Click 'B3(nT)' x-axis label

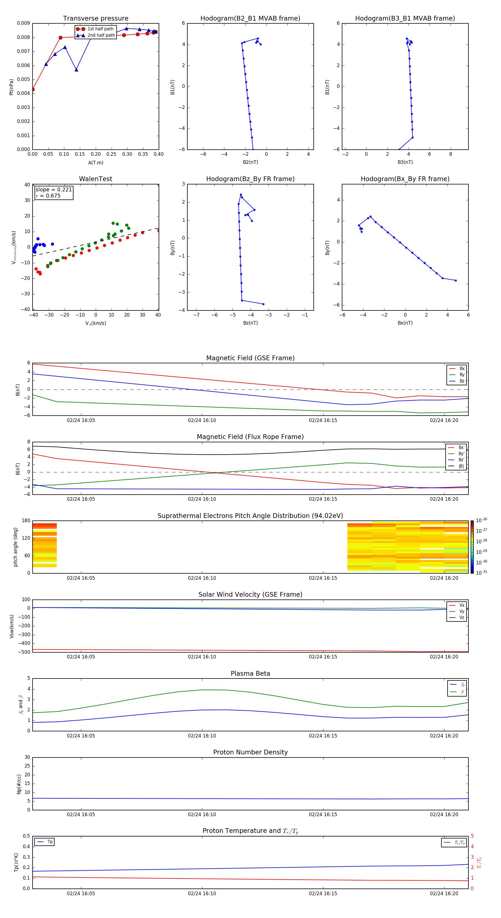pos(405,162)
